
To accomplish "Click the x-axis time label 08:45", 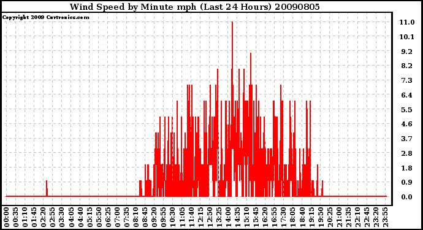I will (x=145, y=217).
